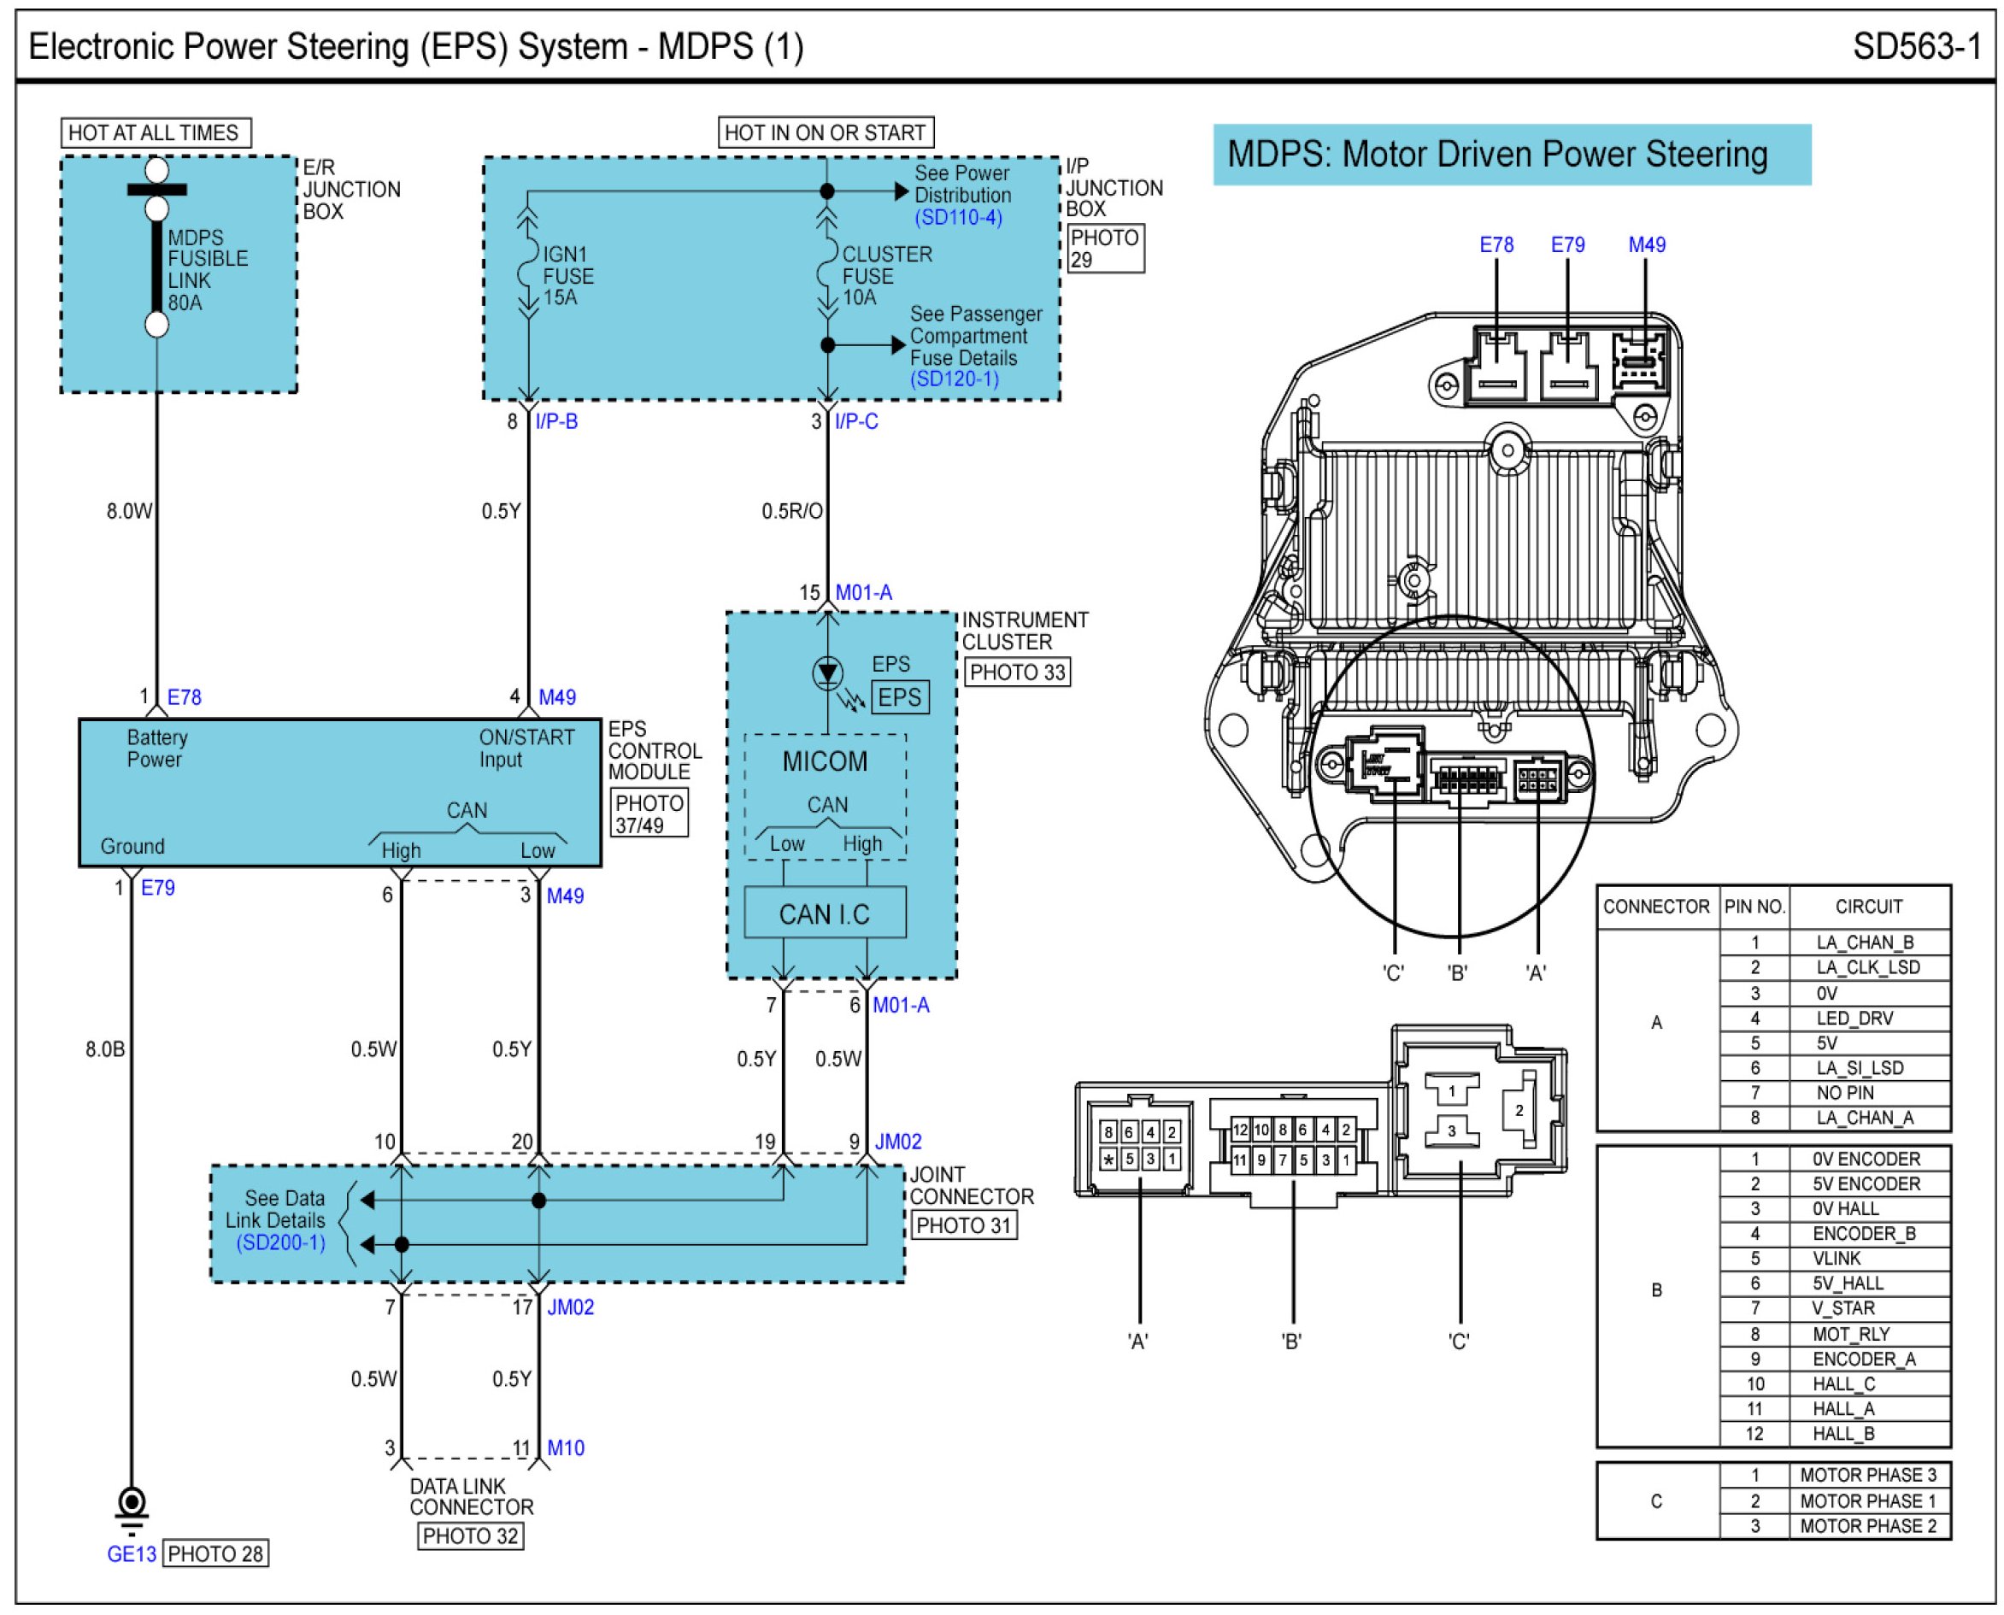Click the MICOM block in cluster
Viewport: 2004px width, 1615px height.
[x=825, y=763]
